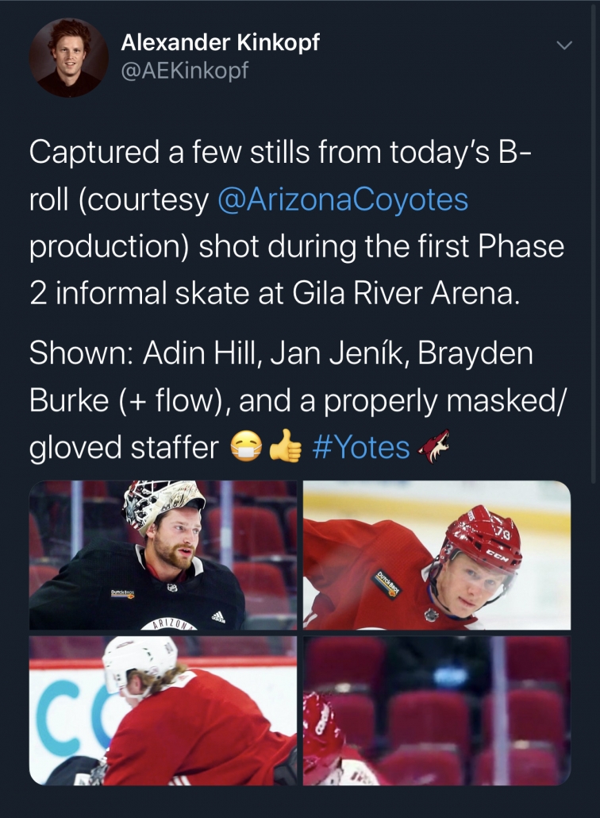This screenshot has width=600, height=818.
Task: Click the howling coyote logo emoji
Action: pyautogui.click(x=433, y=446)
